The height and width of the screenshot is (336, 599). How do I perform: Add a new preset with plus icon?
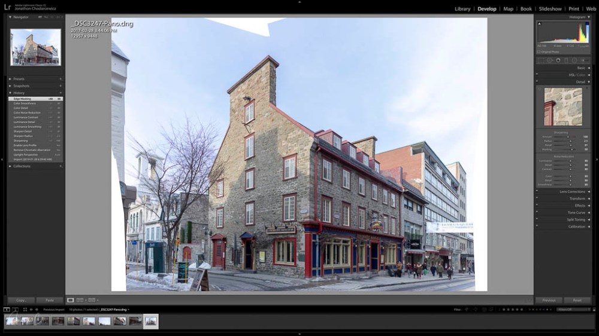coord(60,79)
